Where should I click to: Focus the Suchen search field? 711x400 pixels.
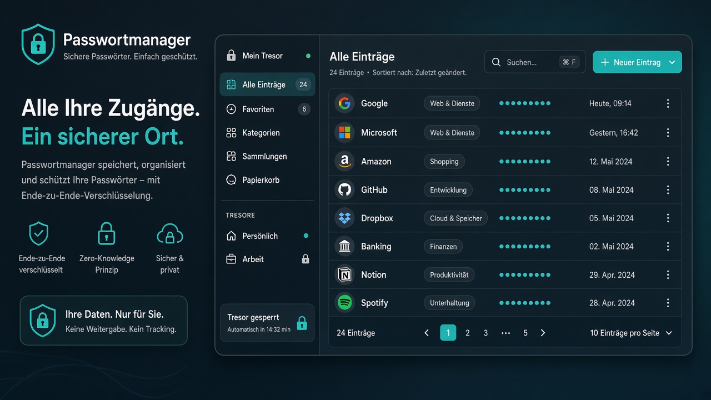[535, 62]
